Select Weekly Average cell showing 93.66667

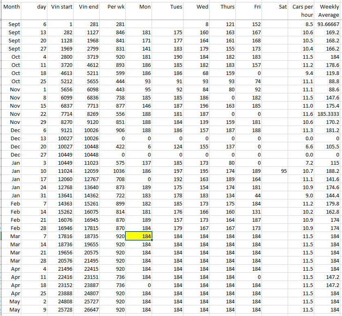[x=328, y=24]
